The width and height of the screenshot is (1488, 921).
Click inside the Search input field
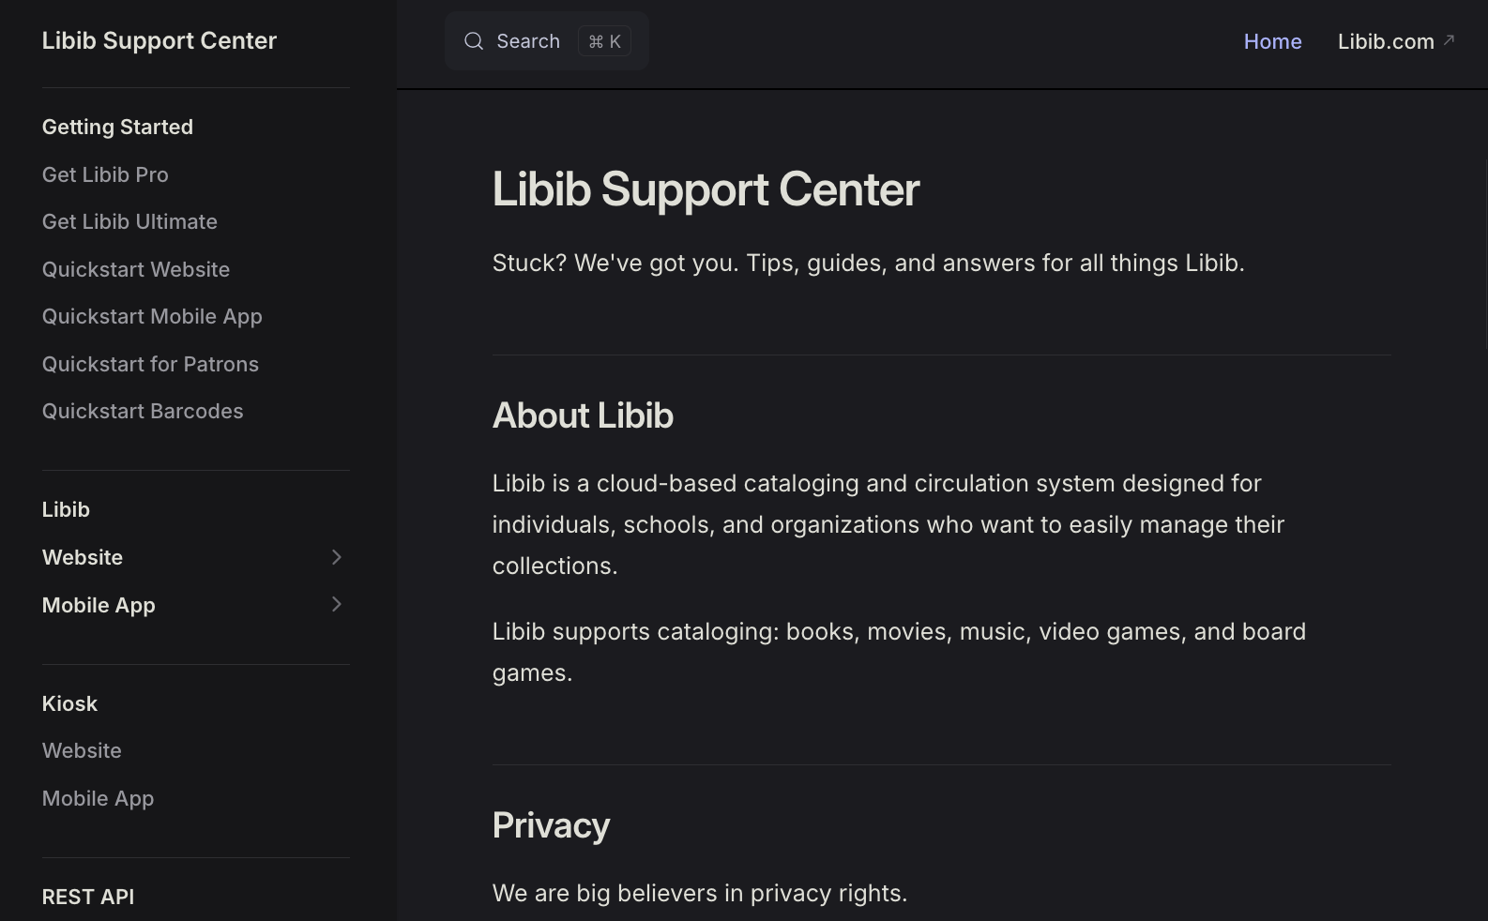pos(528,40)
